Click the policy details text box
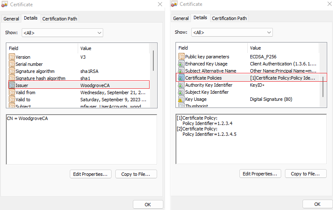 click(251, 139)
